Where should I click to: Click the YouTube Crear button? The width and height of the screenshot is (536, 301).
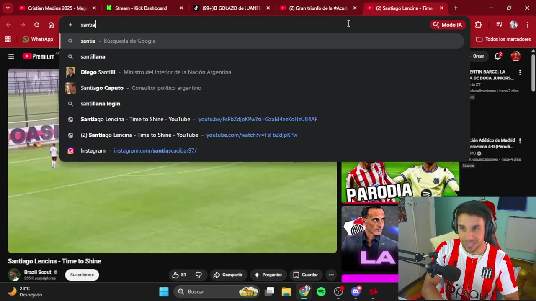478,56
